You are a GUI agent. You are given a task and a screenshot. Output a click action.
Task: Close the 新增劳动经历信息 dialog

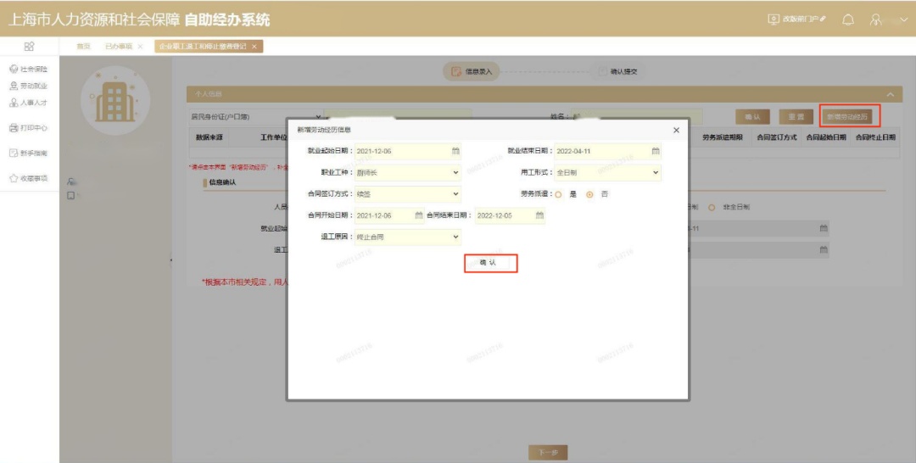[x=676, y=130]
